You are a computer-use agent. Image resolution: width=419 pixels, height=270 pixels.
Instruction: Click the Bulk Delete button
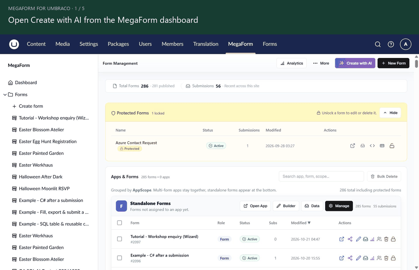[384, 177]
